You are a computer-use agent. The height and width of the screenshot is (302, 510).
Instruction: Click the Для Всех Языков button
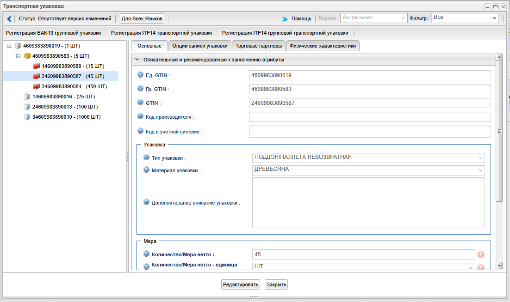point(142,18)
